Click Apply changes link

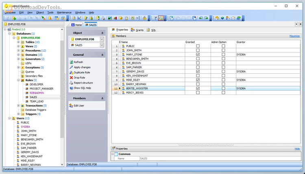point(82,67)
